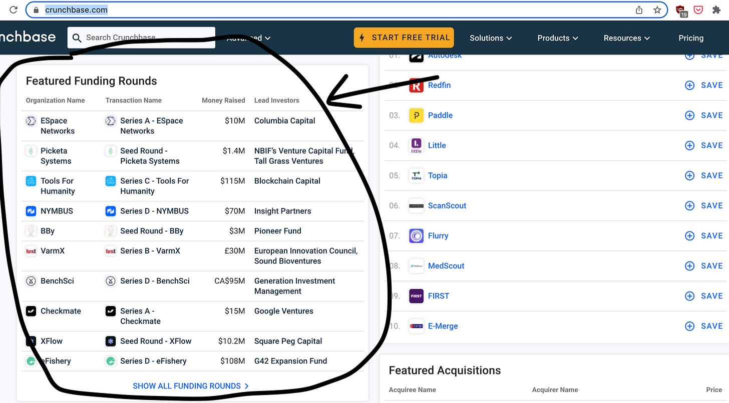Click the E-Merge logo icon
This screenshot has width=729, height=403.
(x=416, y=326)
